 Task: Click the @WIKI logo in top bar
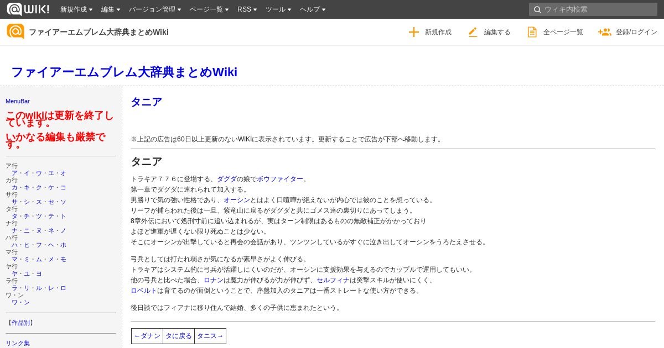pos(28,9)
